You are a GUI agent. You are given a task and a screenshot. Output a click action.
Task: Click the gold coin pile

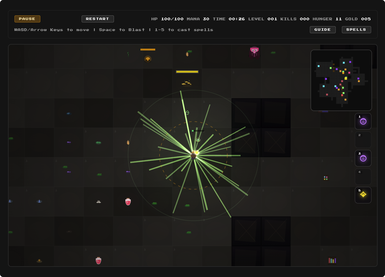(x=186, y=83)
